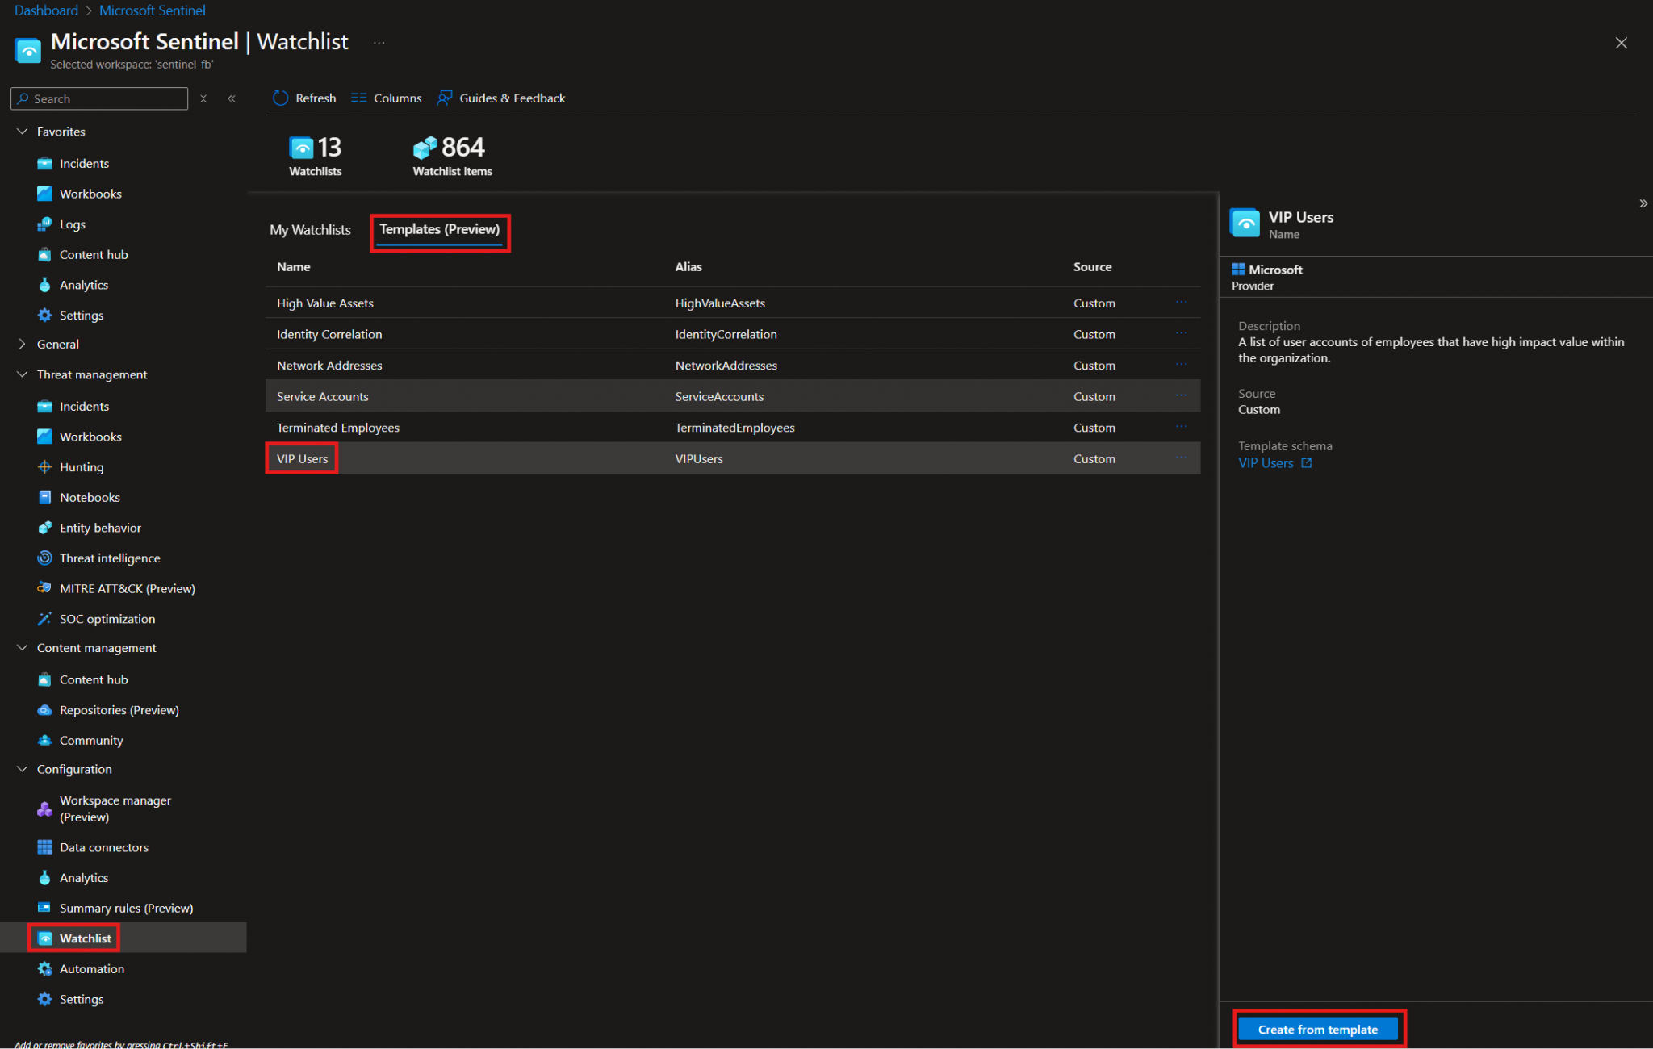Open the VIP Users template schema link
This screenshot has height=1049, width=1653.
click(1266, 462)
